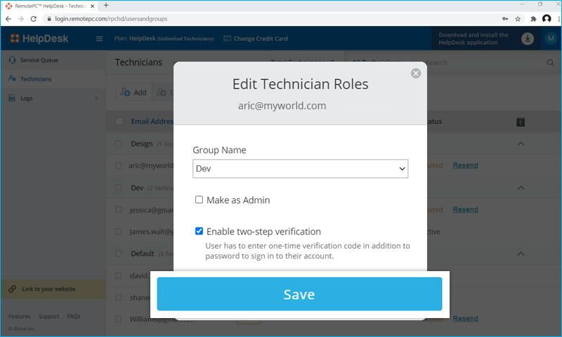Click the Save button
Viewport: 562px width, 337px height.
pyautogui.click(x=299, y=294)
